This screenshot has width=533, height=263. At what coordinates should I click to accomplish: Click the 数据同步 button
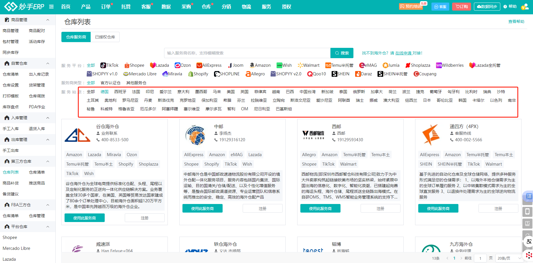pos(487,7)
